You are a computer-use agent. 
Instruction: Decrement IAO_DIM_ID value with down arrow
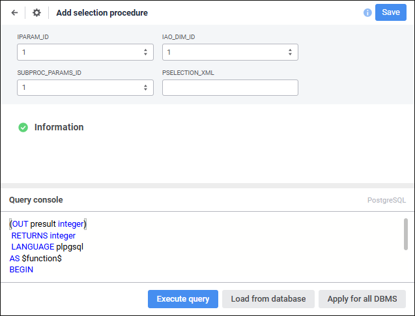click(x=290, y=54)
